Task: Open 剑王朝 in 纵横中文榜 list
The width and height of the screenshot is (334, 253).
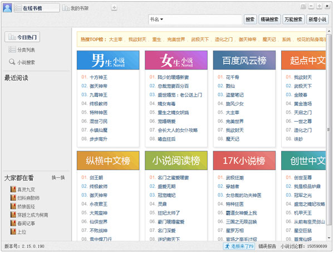Action: click(96, 178)
